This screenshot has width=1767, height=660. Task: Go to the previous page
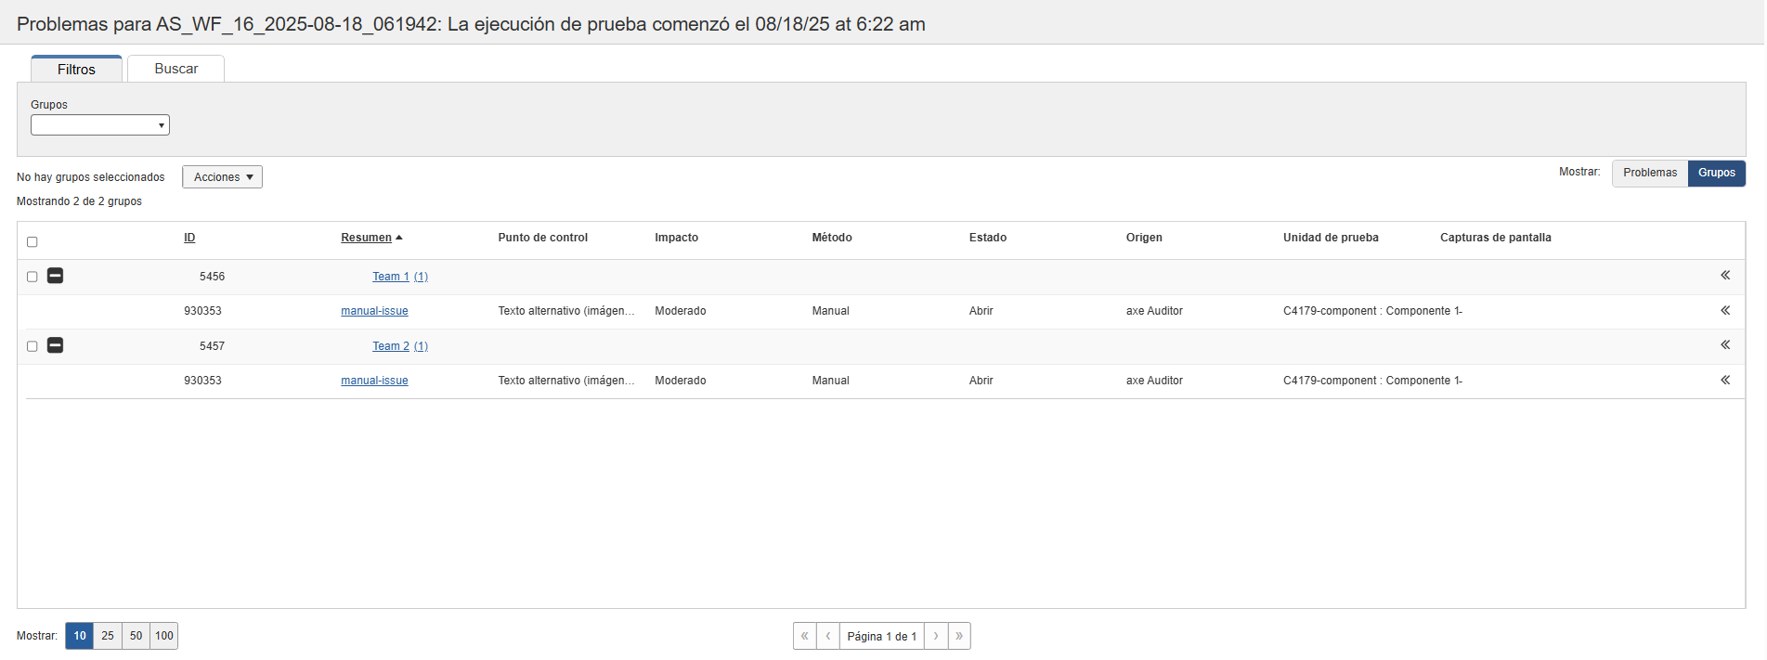(x=828, y=636)
